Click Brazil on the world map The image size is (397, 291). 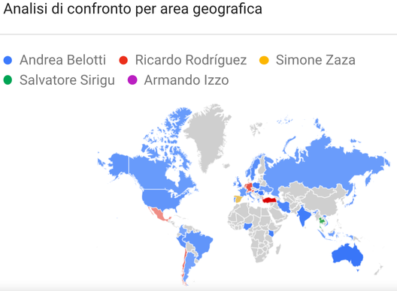(x=200, y=242)
